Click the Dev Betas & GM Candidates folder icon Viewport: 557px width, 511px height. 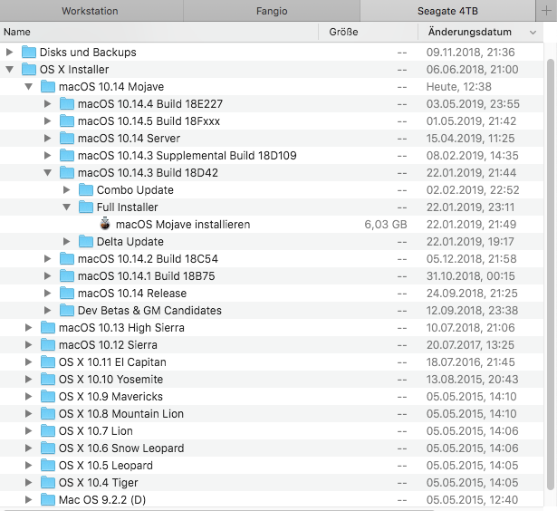point(67,310)
